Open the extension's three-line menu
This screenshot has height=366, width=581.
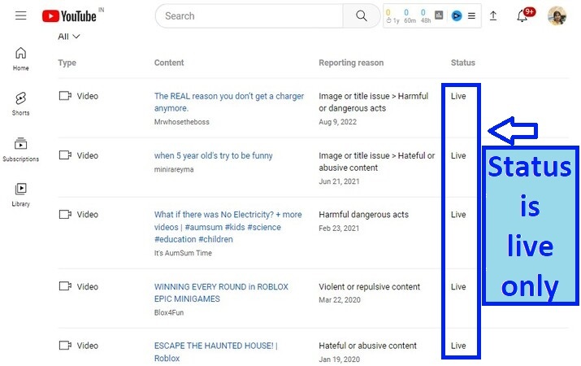pyautogui.click(x=471, y=15)
